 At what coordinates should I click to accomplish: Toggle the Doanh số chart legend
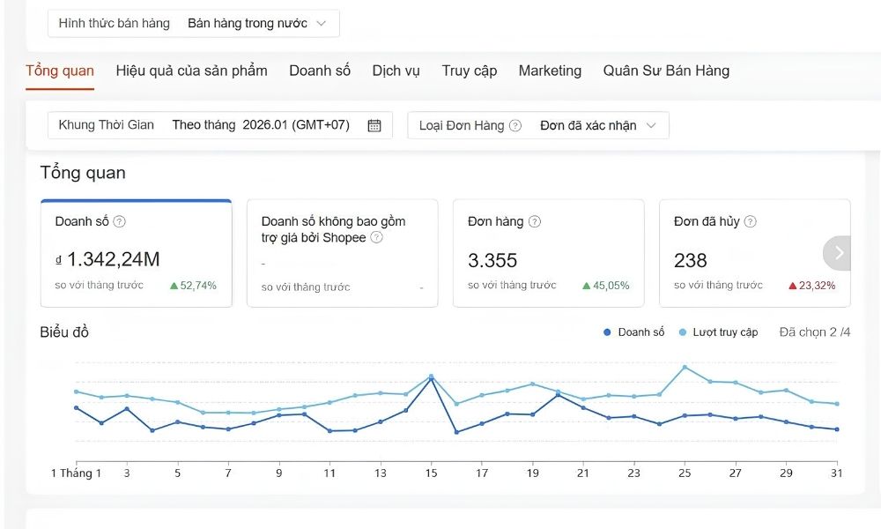(x=634, y=332)
